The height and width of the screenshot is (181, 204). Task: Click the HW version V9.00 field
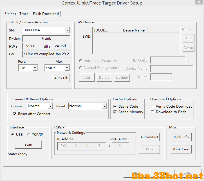[x=31, y=46]
